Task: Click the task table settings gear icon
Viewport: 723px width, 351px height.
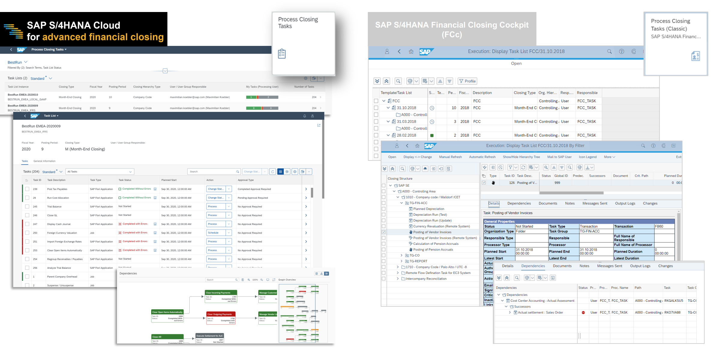Action: tap(295, 172)
